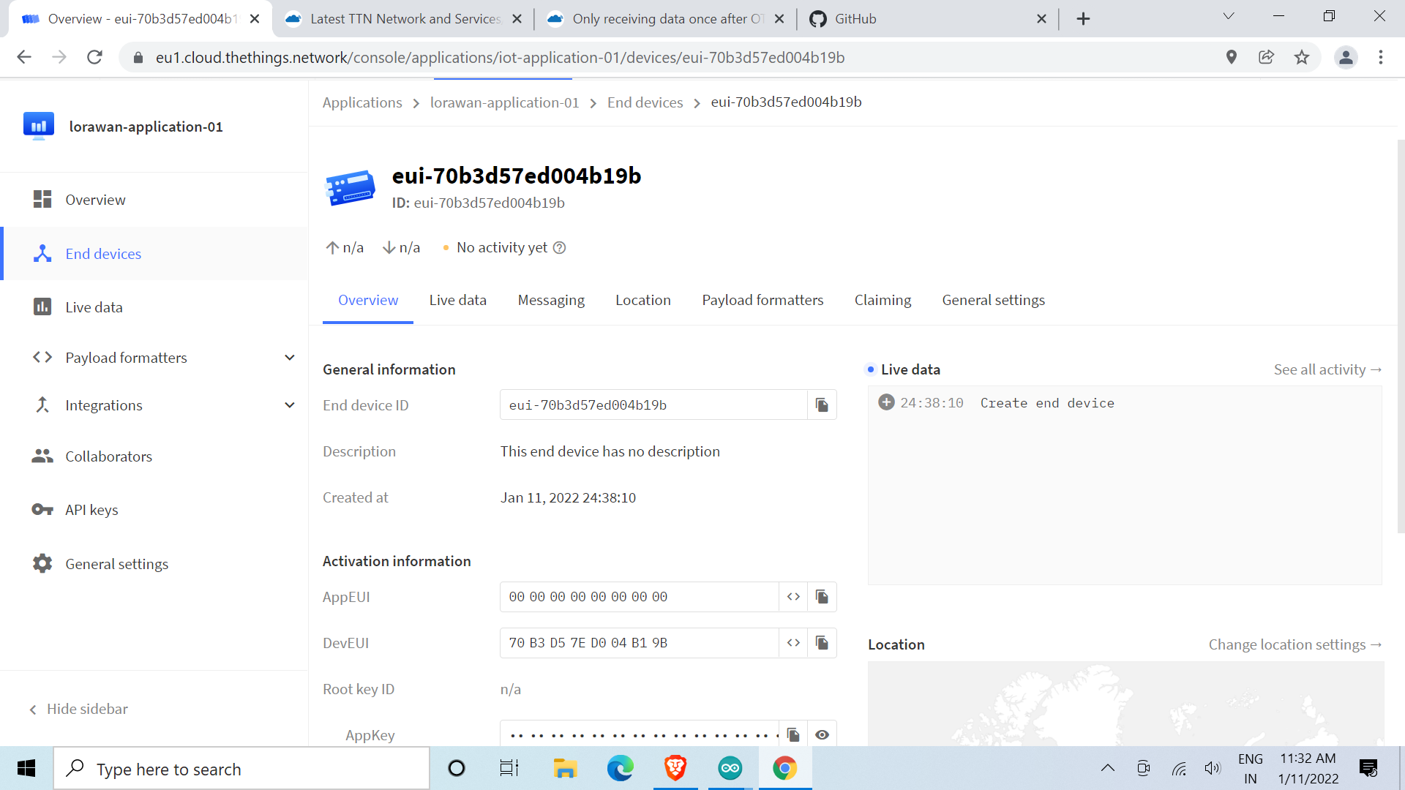Open Brave browser from the taskbar

point(675,768)
